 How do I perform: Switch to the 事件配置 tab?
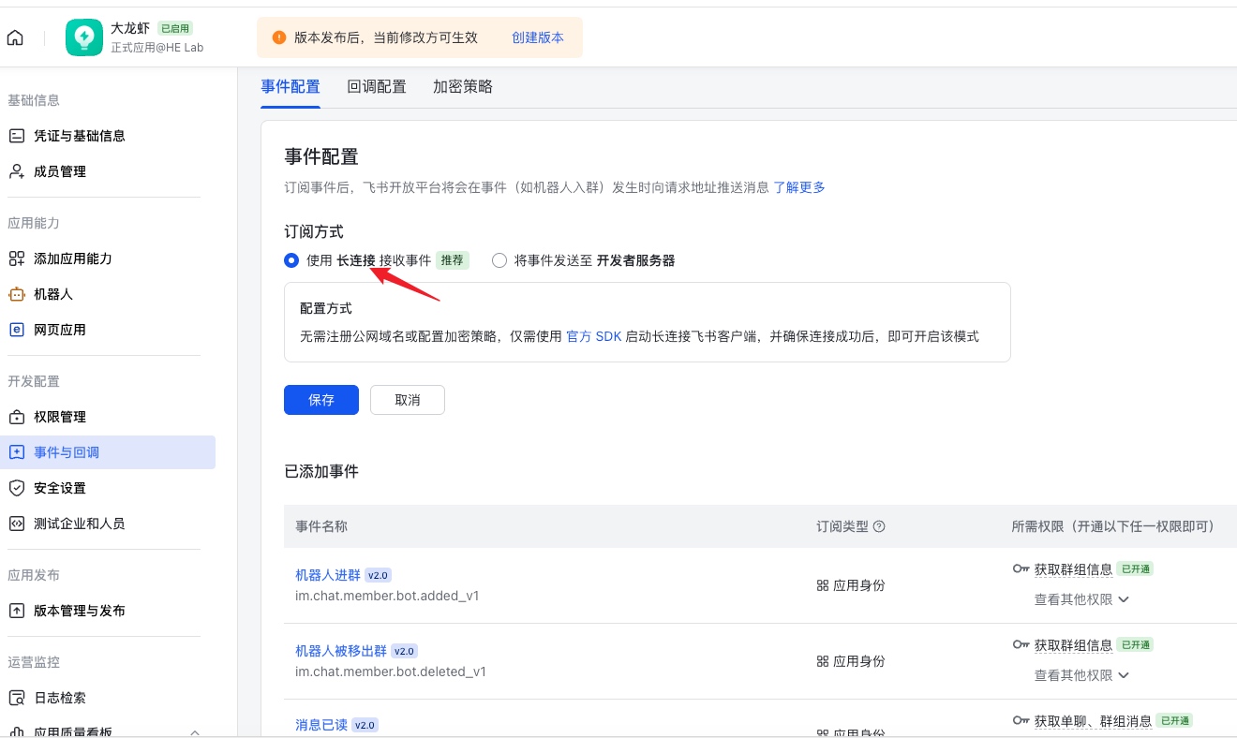[291, 86]
